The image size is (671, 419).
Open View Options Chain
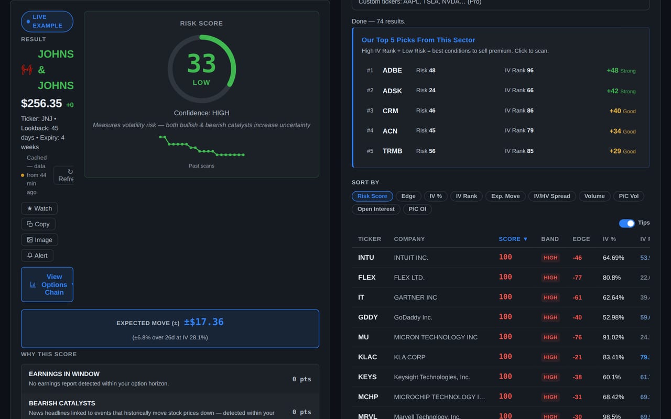pyautogui.click(x=47, y=284)
